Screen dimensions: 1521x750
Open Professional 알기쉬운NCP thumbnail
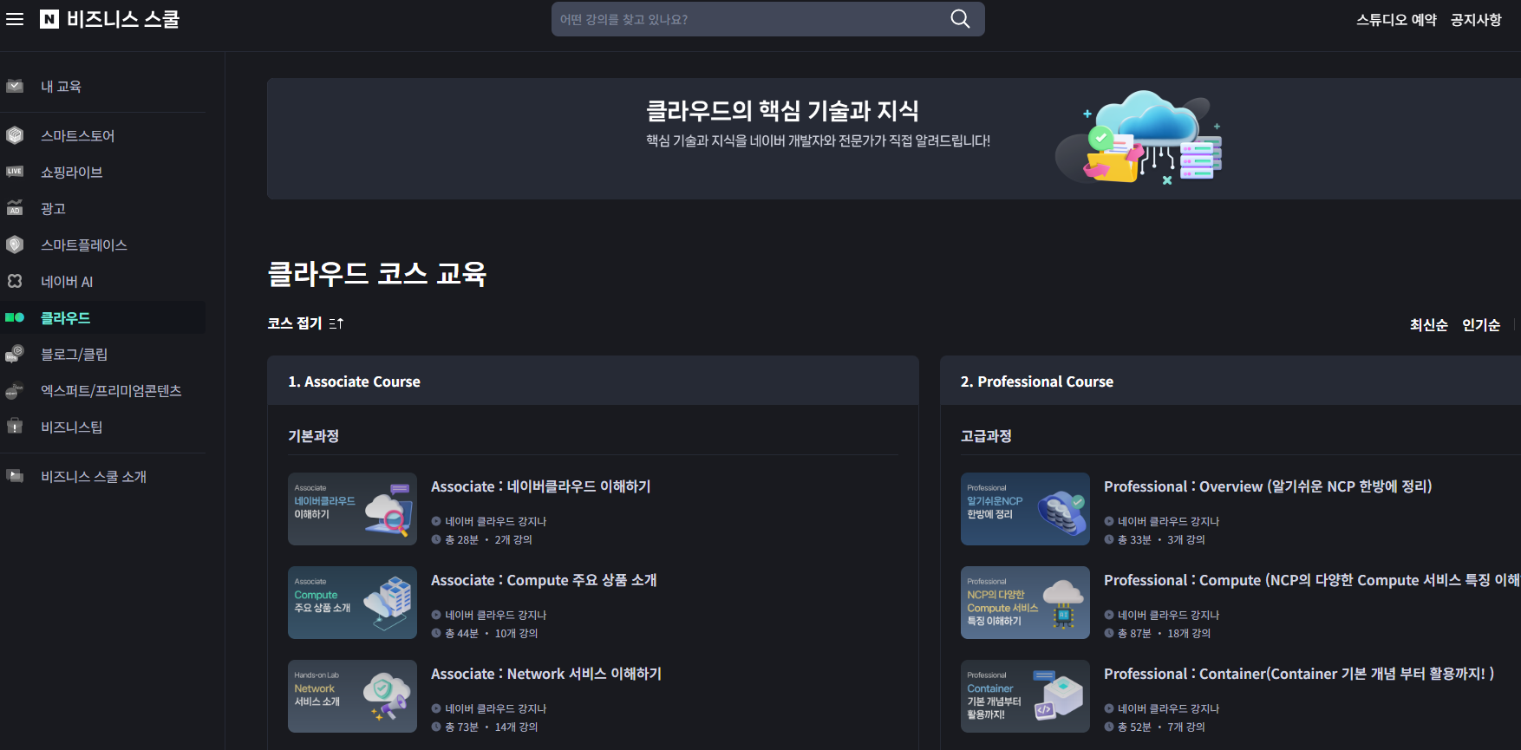1025,509
